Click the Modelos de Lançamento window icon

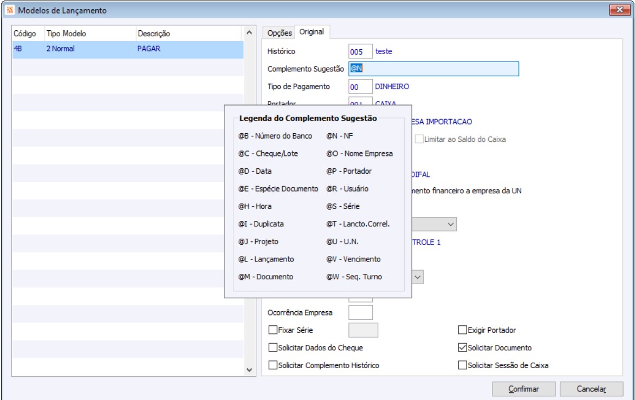[x=10, y=10]
